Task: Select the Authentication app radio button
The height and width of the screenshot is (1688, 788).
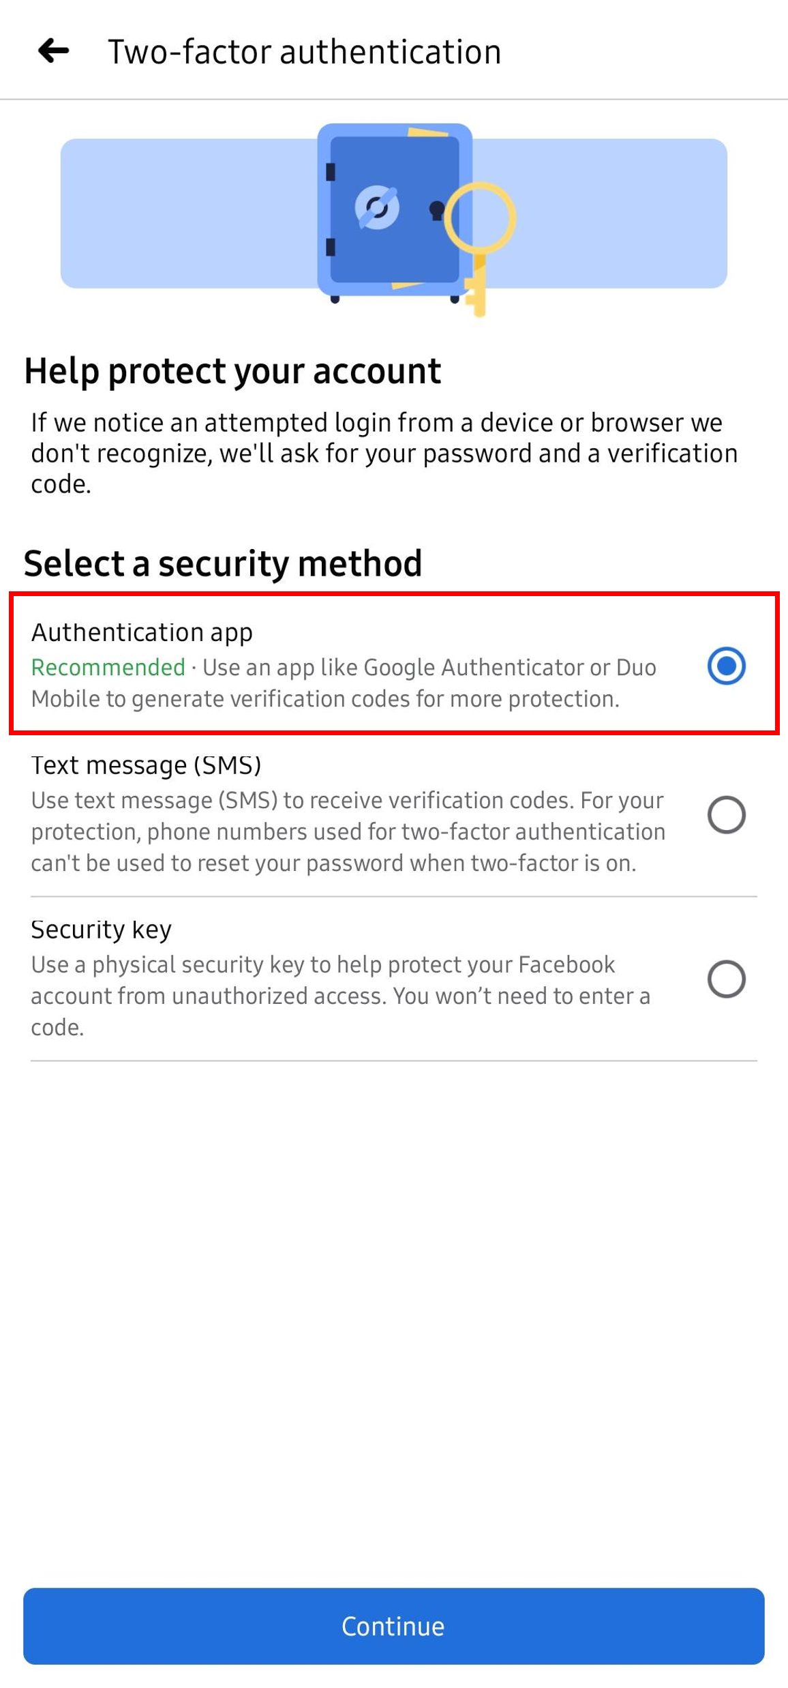Action: click(x=726, y=666)
